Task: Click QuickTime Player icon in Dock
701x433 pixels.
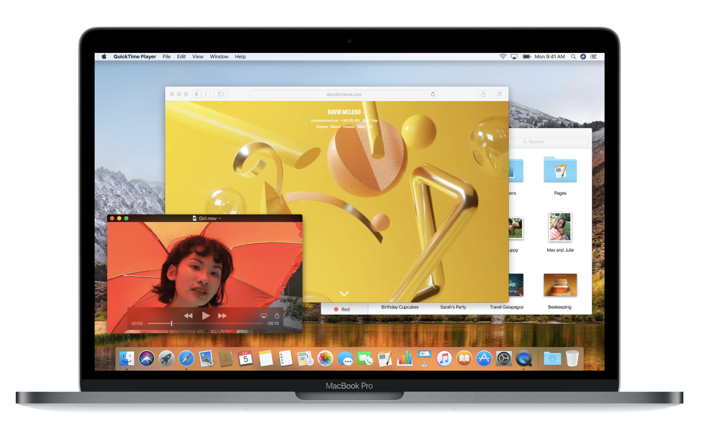Action: (524, 359)
